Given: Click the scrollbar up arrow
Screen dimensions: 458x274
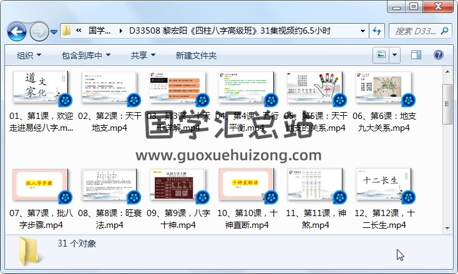Looking at the screenshot, I should click(x=447, y=72).
